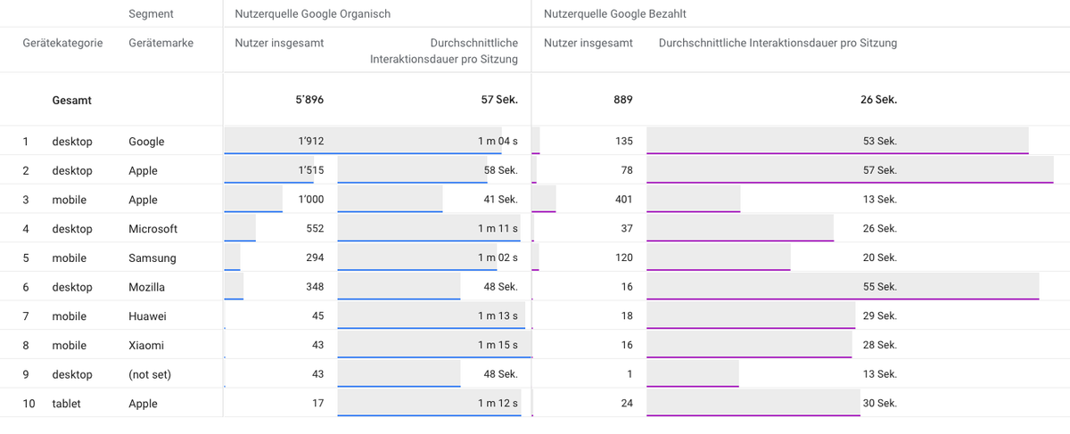The image size is (1070, 434).
Task: Click the 57 Sek. purple bar for Apple desktop
Action: click(850, 170)
